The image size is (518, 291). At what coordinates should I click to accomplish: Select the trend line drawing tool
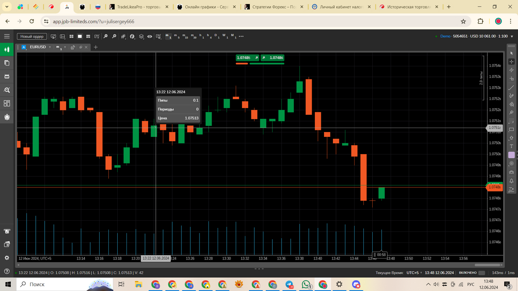[x=511, y=87]
